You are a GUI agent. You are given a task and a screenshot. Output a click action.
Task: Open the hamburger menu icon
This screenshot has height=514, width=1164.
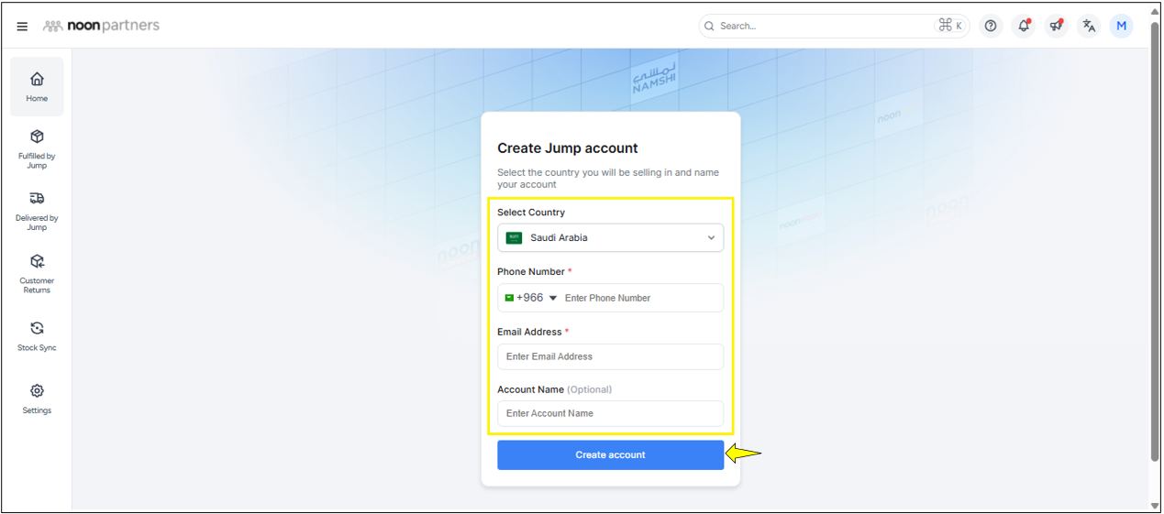pos(22,27)
